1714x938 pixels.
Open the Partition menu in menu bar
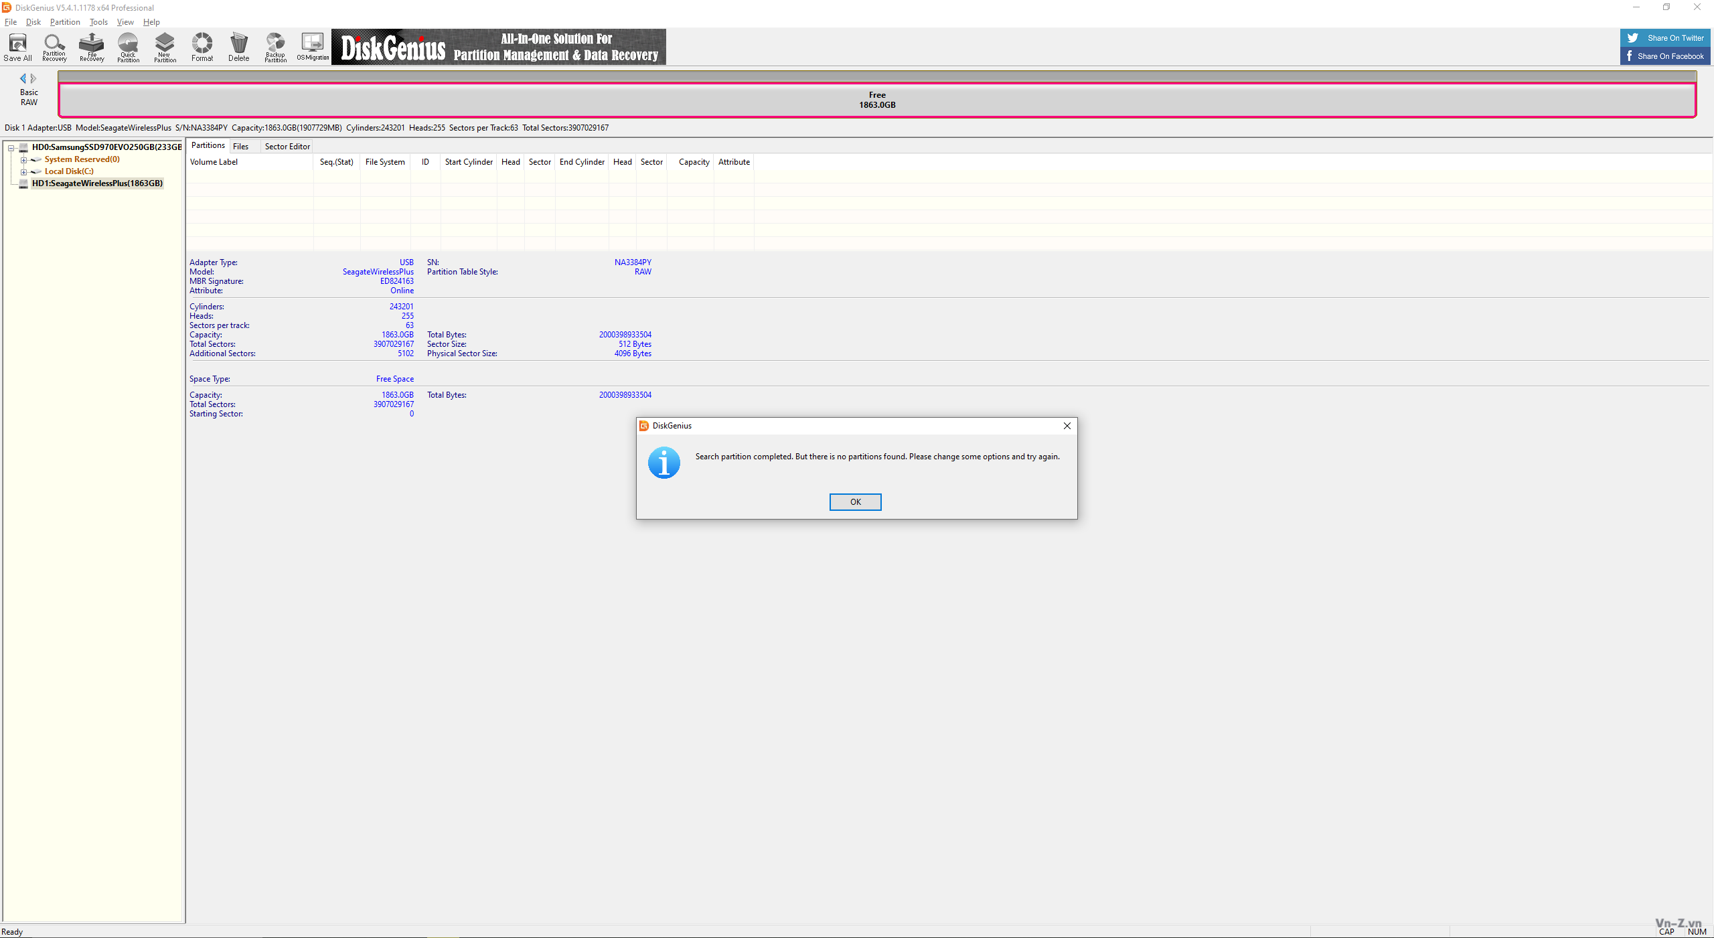(x=64, y=22)
